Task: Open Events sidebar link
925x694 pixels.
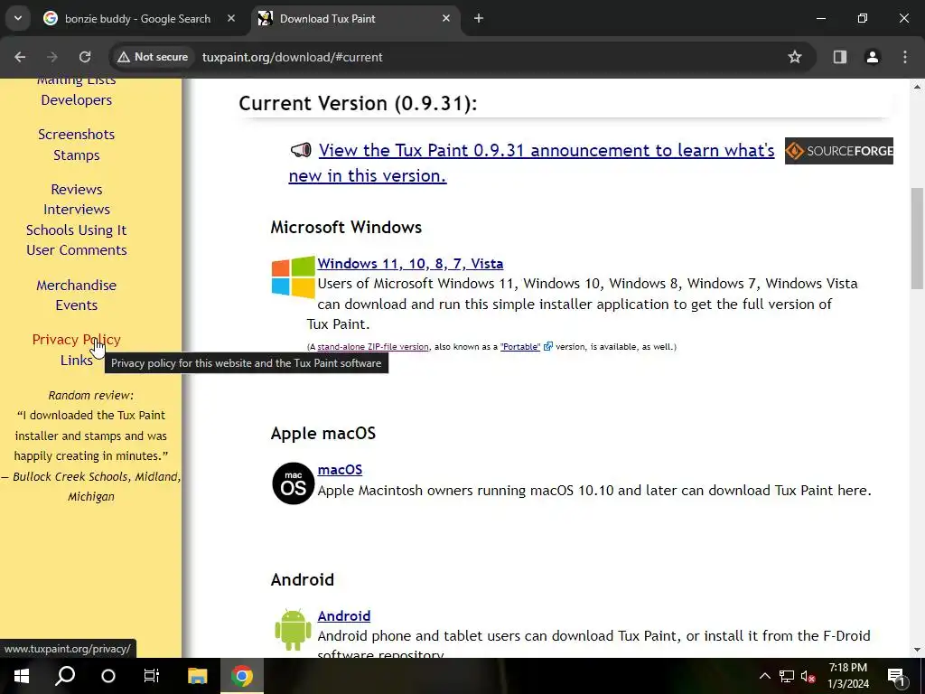Action: (x=77, y=305)
